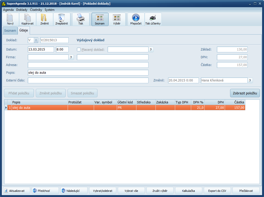Click the row indicator arrow of item 1

pyautogui.click(x=6, y=108)
